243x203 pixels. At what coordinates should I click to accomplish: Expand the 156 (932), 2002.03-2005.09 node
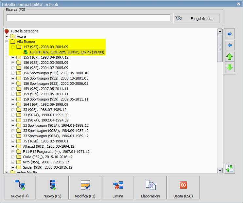point(13,63)
